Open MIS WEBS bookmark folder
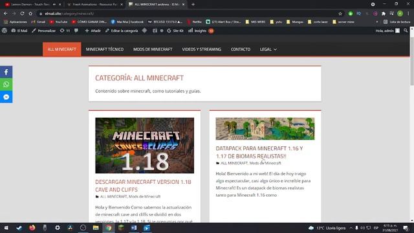The image size is (414, 233). click(x=255, y=22)
